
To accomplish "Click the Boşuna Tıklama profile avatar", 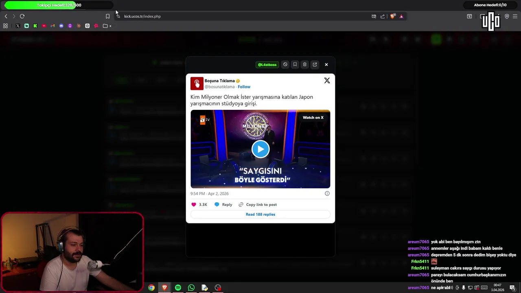I will coord(197,83).
